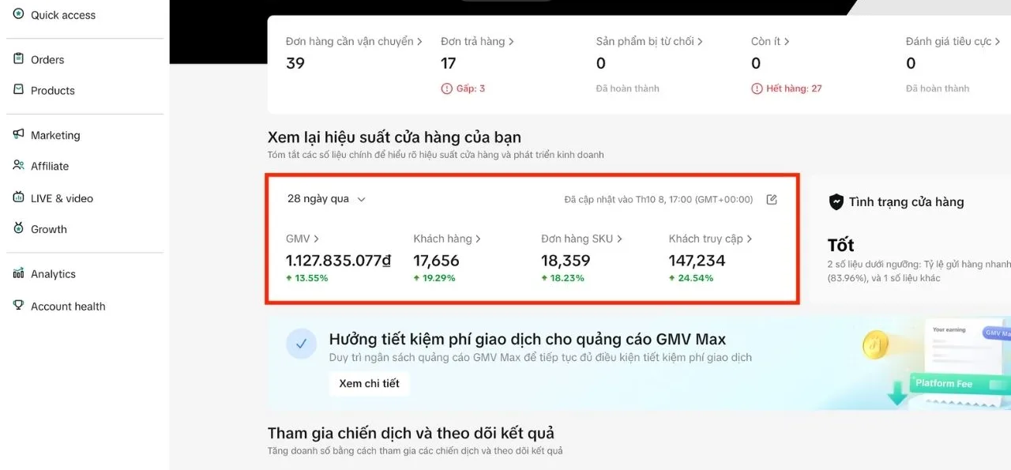
Task: Click the shield icon beside Tình trạng cửa hàng
Action: pos(836,201)
